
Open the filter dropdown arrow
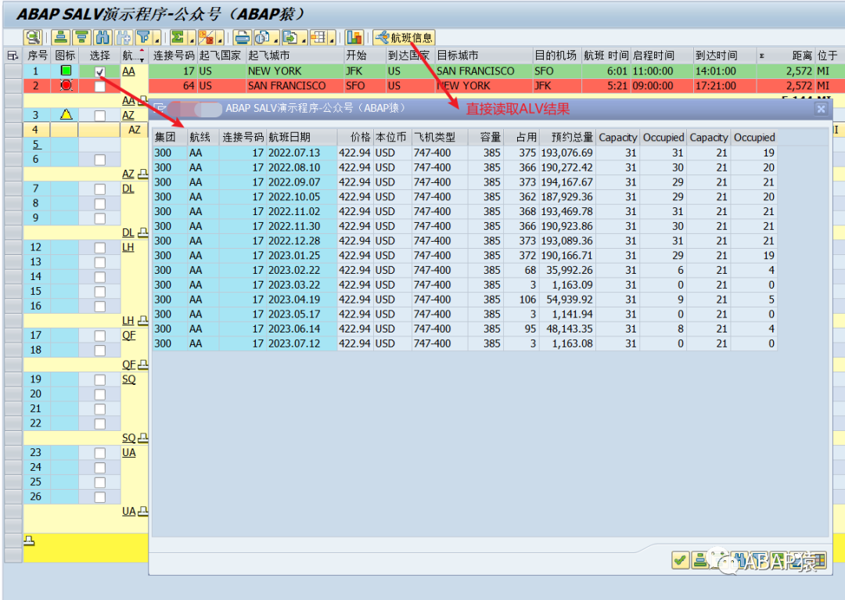[x=157, y=39]
